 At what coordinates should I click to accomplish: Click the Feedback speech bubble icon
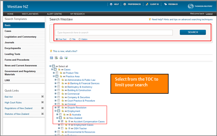(x=165, y=4)
